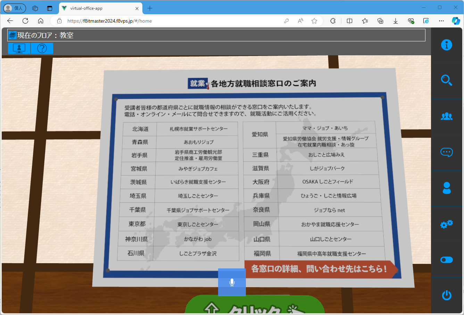Viewport: 464px width, 315px height.
Task: Open the workspaces icon in title bar
Action: tap(35, 8)
